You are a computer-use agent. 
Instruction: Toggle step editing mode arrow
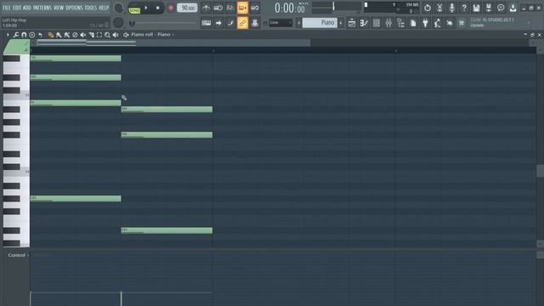[218, 23]
